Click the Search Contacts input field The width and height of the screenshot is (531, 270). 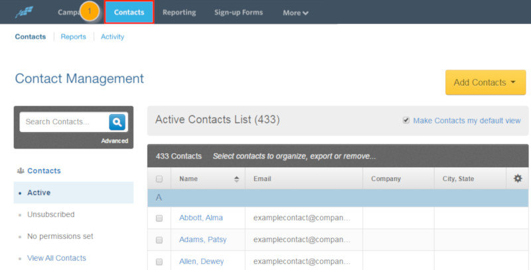64,122
